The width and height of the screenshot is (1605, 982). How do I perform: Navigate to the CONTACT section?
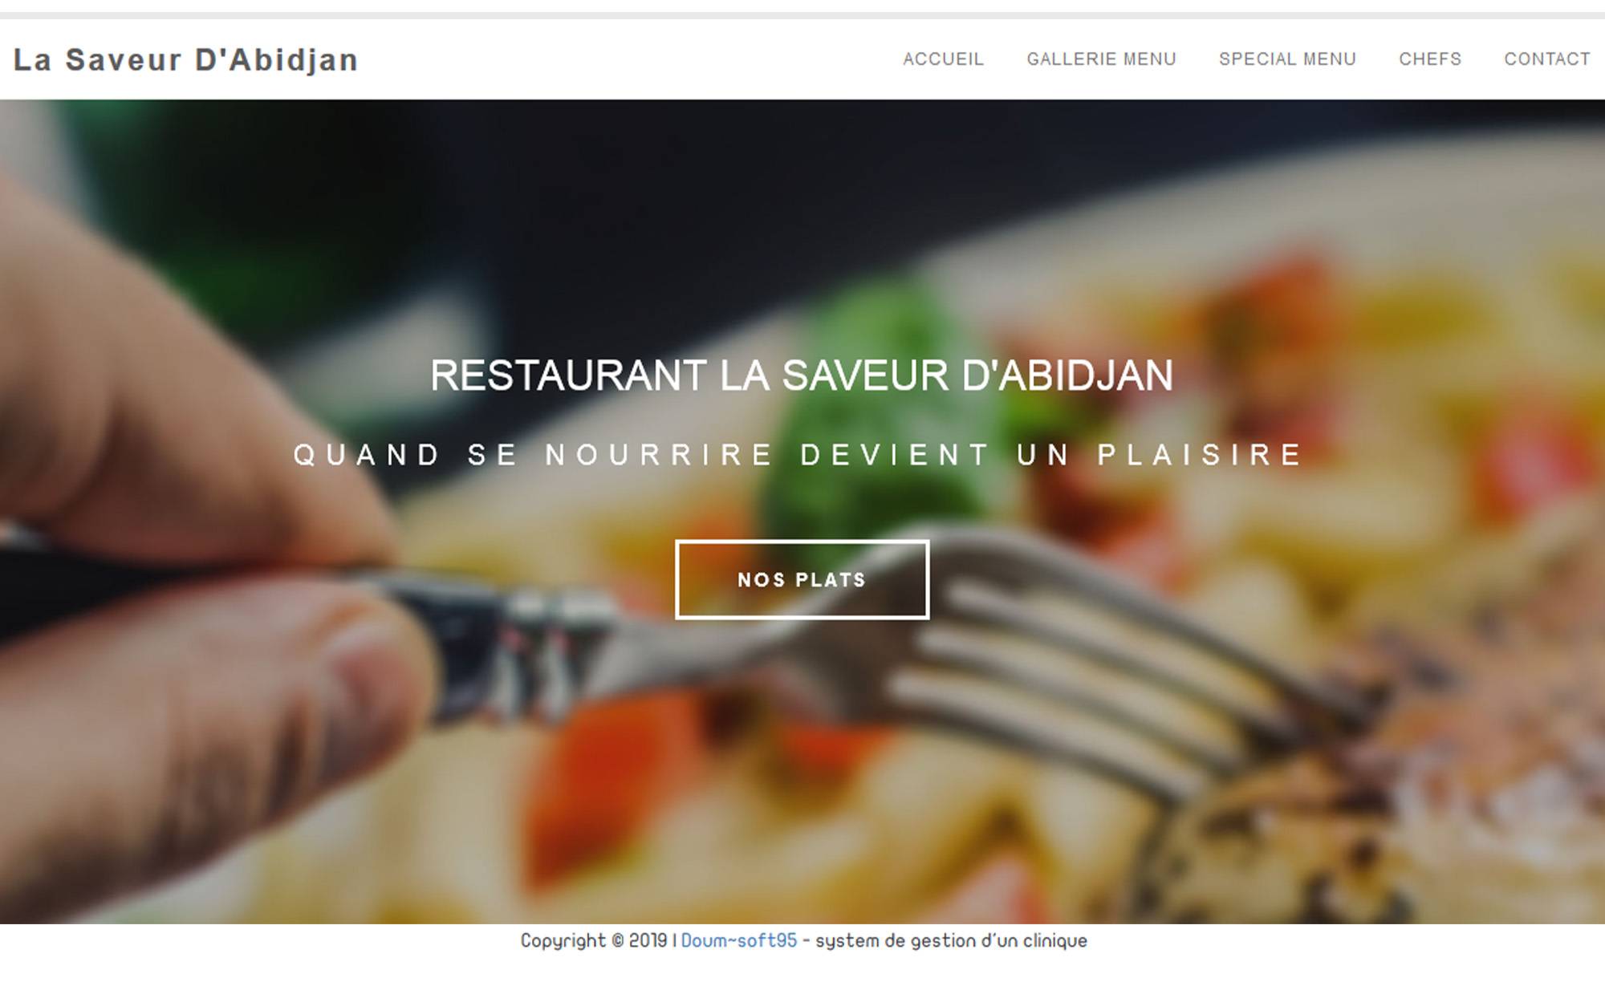click(1546, 59)
